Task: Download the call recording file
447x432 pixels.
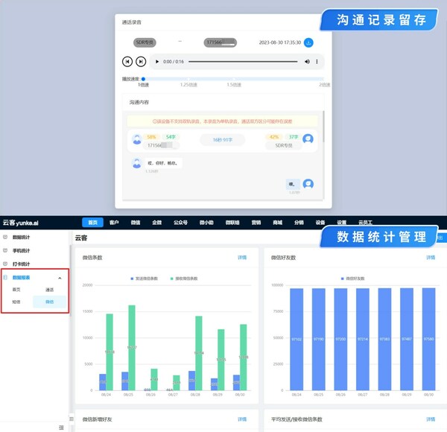Action: click(308, 43)
